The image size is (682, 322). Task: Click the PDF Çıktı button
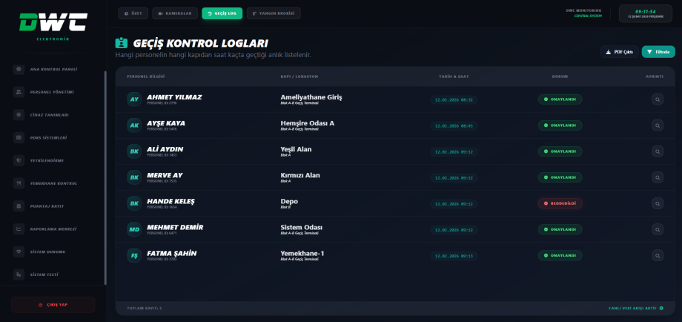(619, 52)
